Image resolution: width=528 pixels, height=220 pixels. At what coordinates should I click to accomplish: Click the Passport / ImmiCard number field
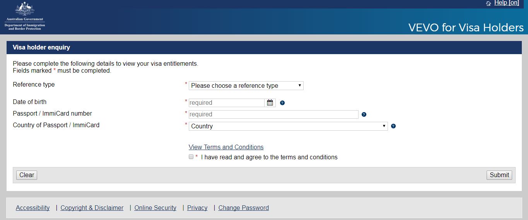click(273, 114)
